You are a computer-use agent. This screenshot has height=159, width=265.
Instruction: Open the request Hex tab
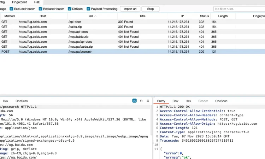pyautogui.click(x=5, y=101)
